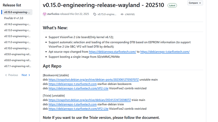Viewport: 218px width, 122px height.
Task: Click the Next page chevron arrow
Action: click(29, 75)
